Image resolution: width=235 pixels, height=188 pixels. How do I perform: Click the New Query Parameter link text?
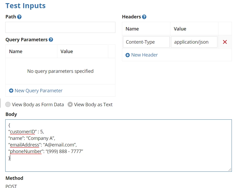click(39, 90)
